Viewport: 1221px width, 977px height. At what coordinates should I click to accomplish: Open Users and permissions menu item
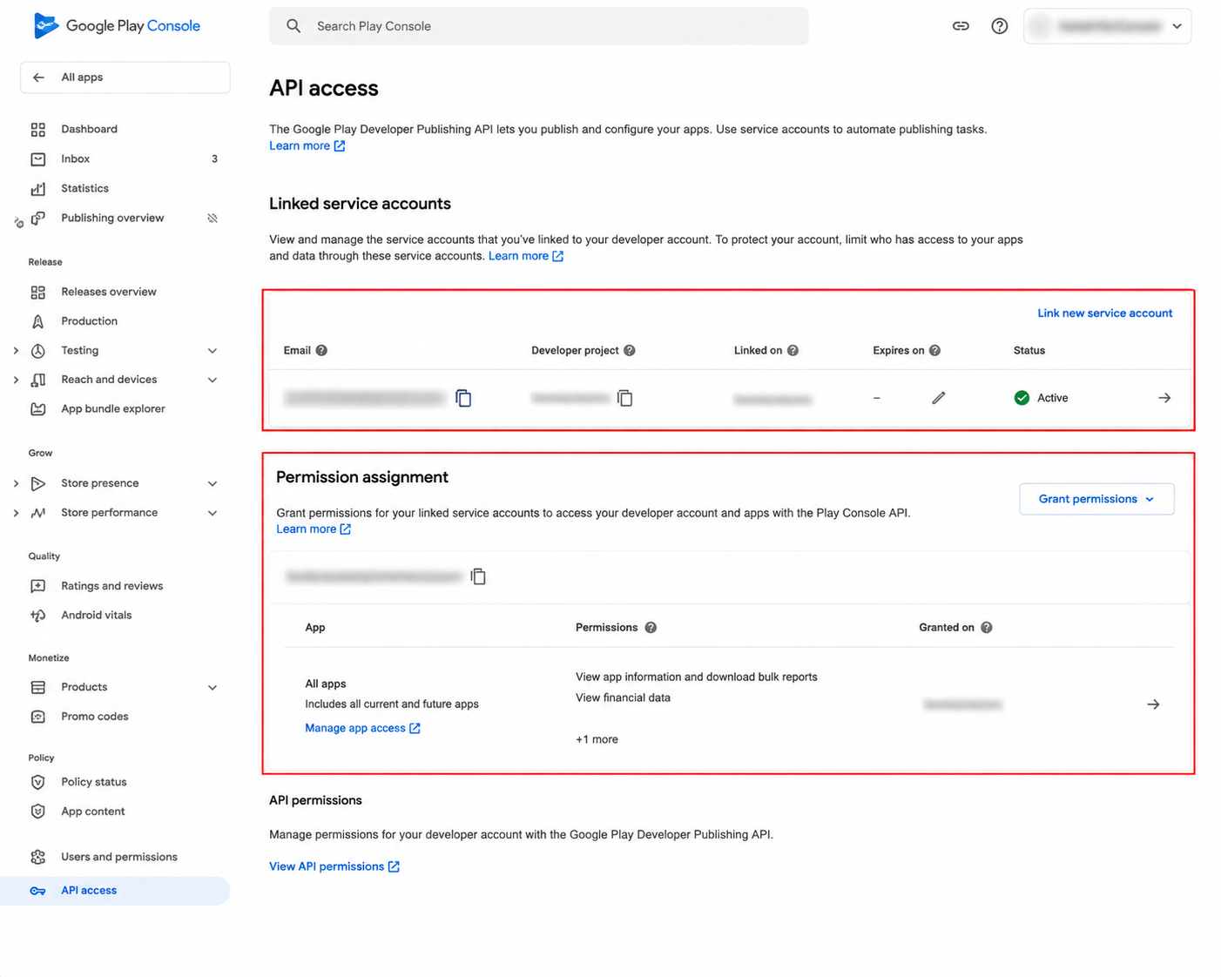tap(119, 857)
